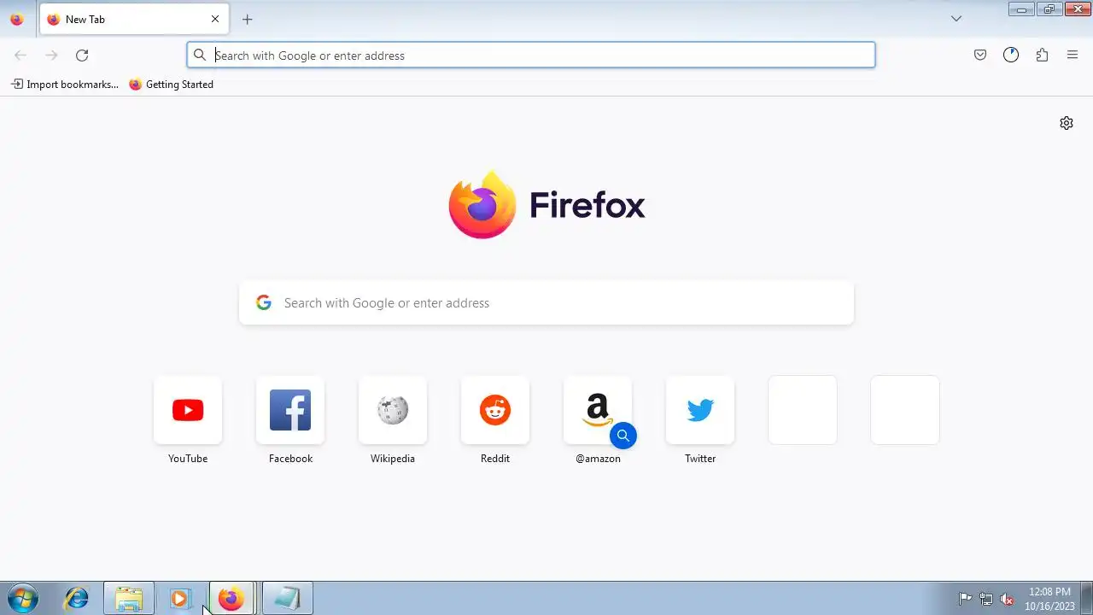Open Windows Media Player taskbar icon
Image resolution: width=1093 pixels, height=615 pixels.
click(180, 599)
